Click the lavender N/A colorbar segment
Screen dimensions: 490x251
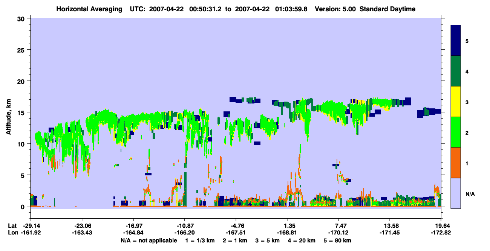click(456, 193)
